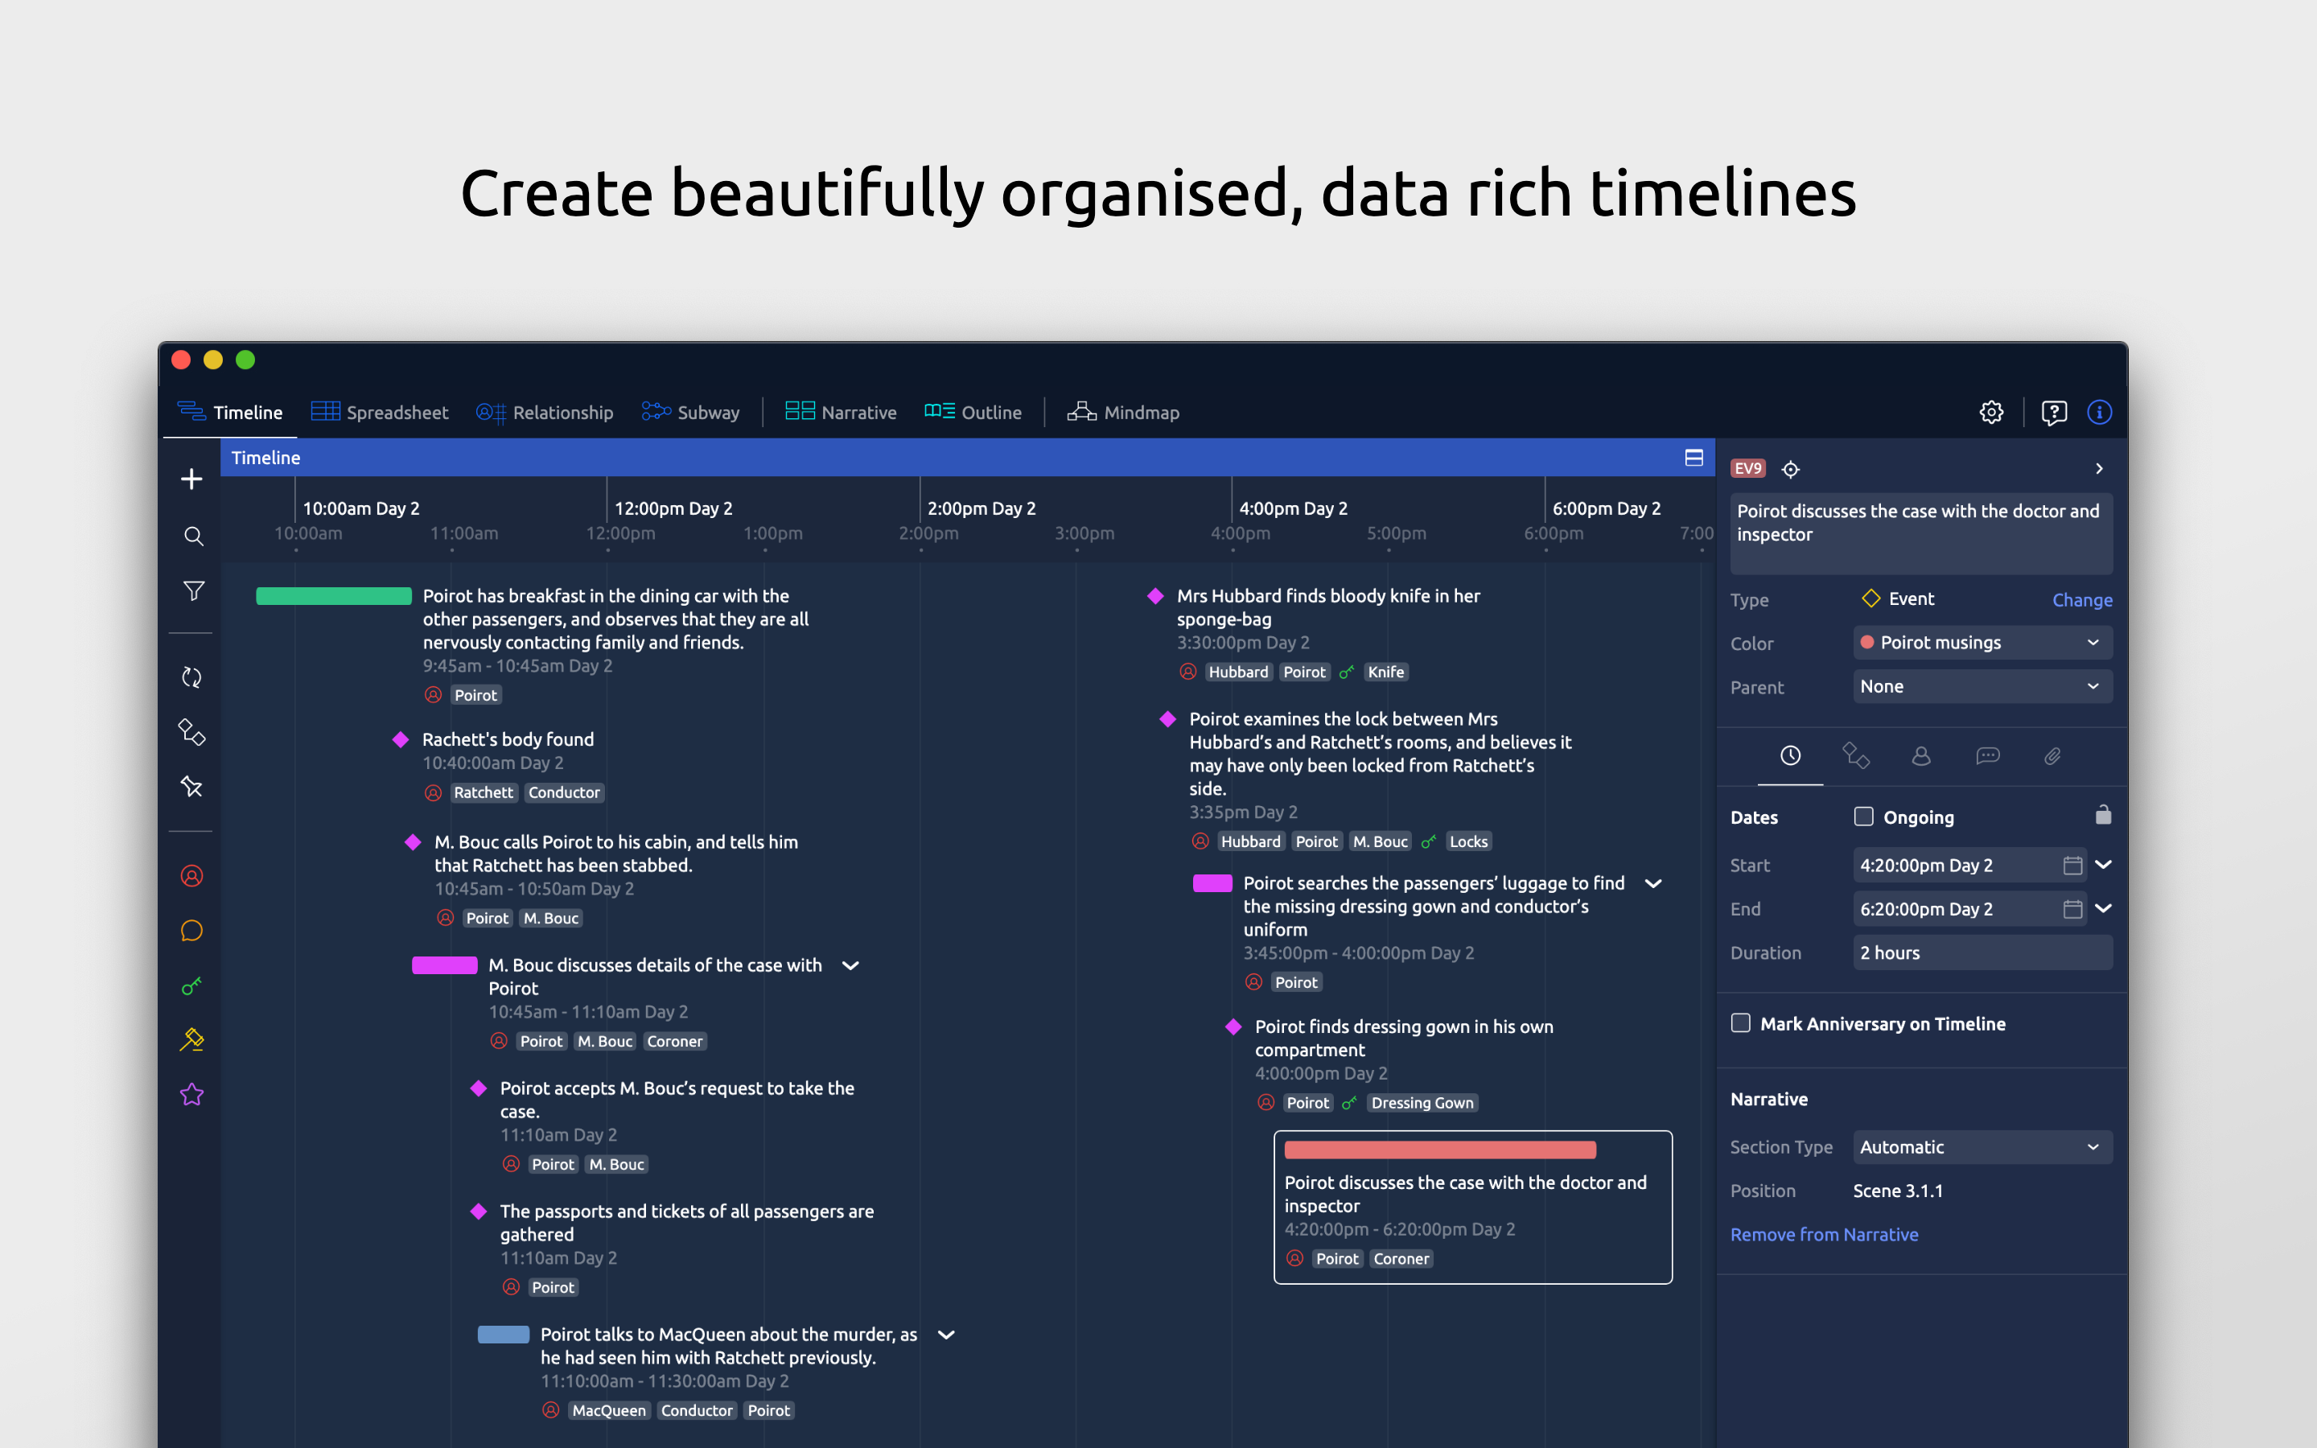Select the gavel icon in sidebar
The width and height of the screenshot is (2317, 1448).
pos(191,1039)
